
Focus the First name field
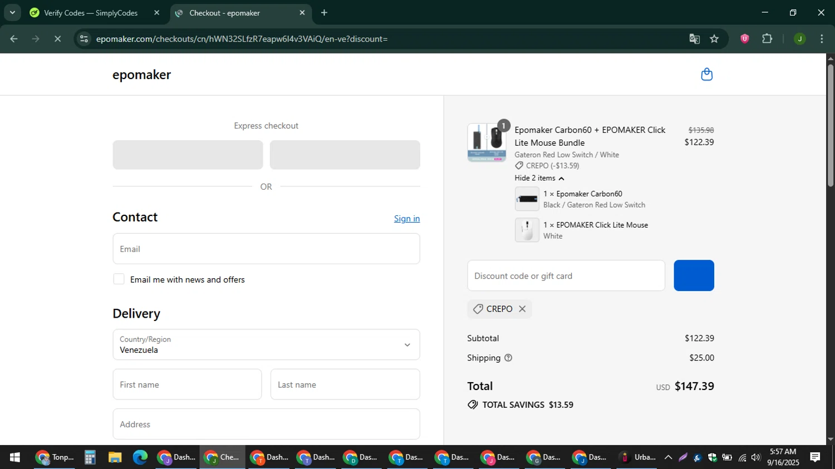point(187,384)
